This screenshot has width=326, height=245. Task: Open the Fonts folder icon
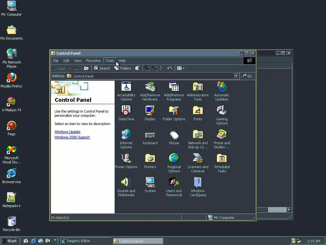(198, 113)
